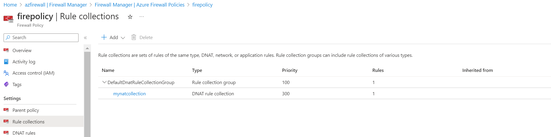Viewport: 551px width, 137px height.
Task: Go to the Home breadcrumb
Action: [10, 5]
